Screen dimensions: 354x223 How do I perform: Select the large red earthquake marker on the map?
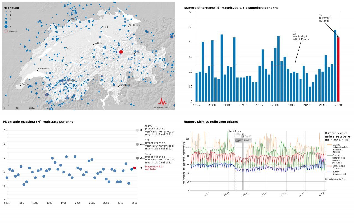pyautogui.click(x=121, y=52)
